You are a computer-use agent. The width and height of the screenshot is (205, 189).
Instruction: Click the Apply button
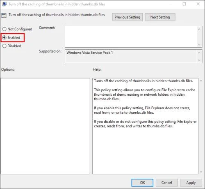point(191,182)
